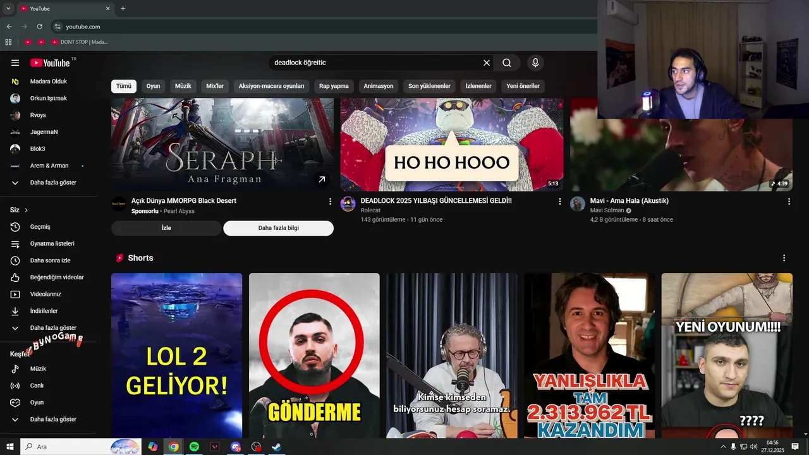The width and height of the screenshot is (809, 455).
Task: Open the system tray volume icon
Action: tap(754, 447)
